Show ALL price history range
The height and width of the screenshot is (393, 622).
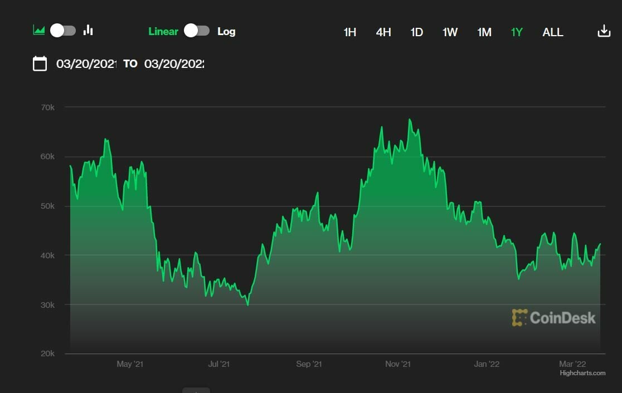(552, 32)
